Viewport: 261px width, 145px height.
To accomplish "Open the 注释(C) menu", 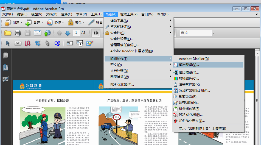I will point(67,14).
